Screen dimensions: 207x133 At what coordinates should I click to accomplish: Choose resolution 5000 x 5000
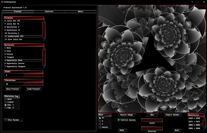[195, 128]
